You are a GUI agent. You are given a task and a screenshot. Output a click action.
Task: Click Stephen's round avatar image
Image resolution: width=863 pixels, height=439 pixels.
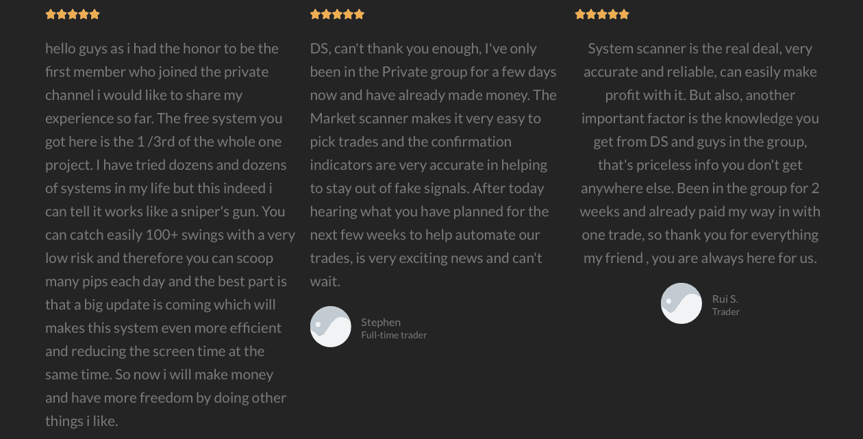331,327
